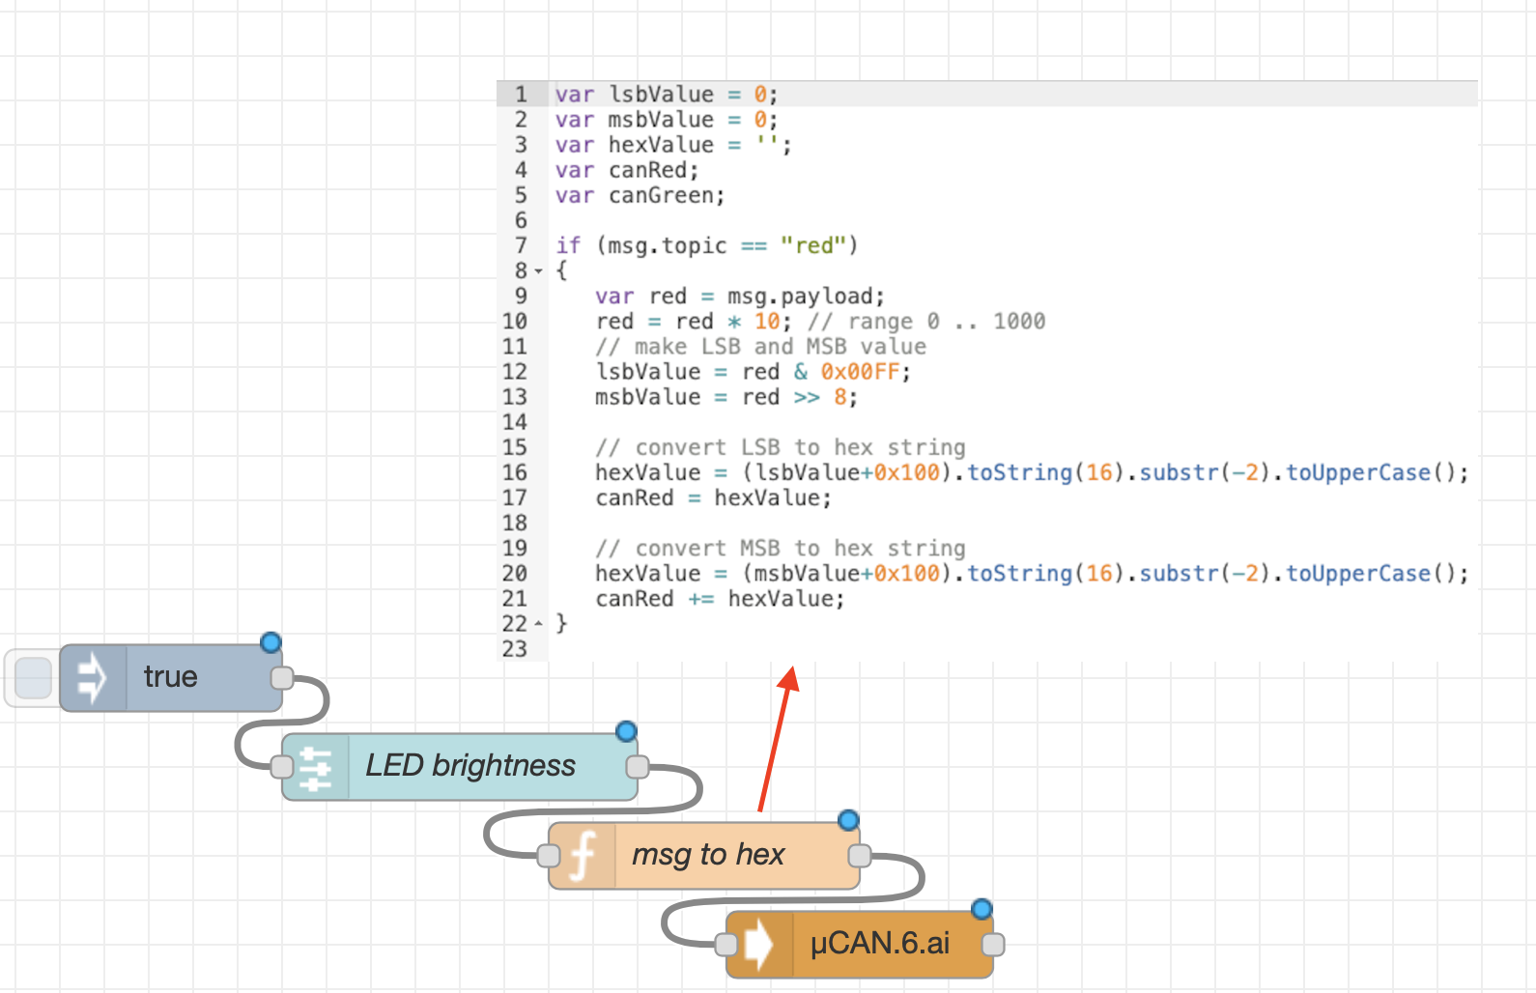Click the if (msg.topic == "red") line
This screenshot has height=993, width=1536.
[706, 245]
